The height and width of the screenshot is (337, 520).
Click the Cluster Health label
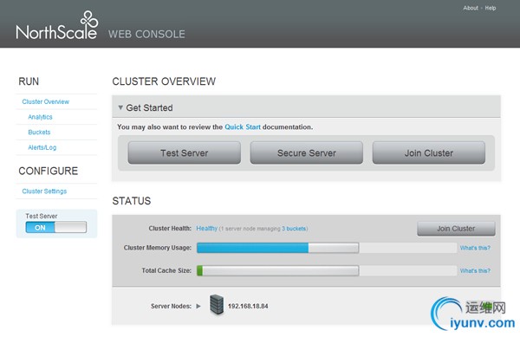pos(170,229)
